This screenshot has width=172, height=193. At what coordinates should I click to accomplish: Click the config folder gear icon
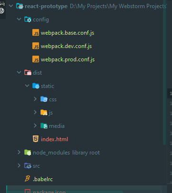click(x=28, y=19)
